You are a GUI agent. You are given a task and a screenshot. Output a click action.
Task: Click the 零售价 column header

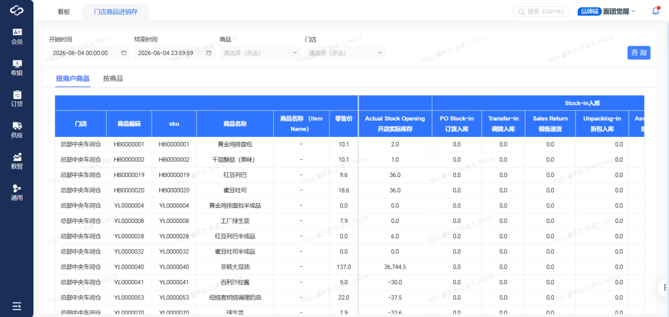click(343, 124)
